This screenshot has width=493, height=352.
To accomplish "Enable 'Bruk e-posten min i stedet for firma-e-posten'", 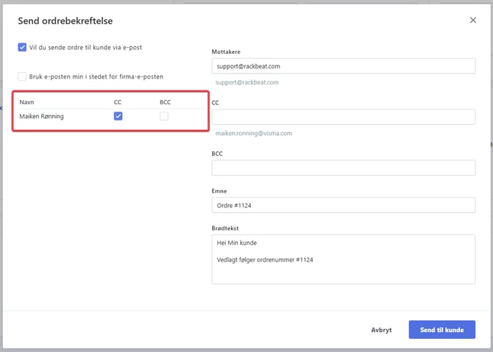I will [x=23, y=76].
